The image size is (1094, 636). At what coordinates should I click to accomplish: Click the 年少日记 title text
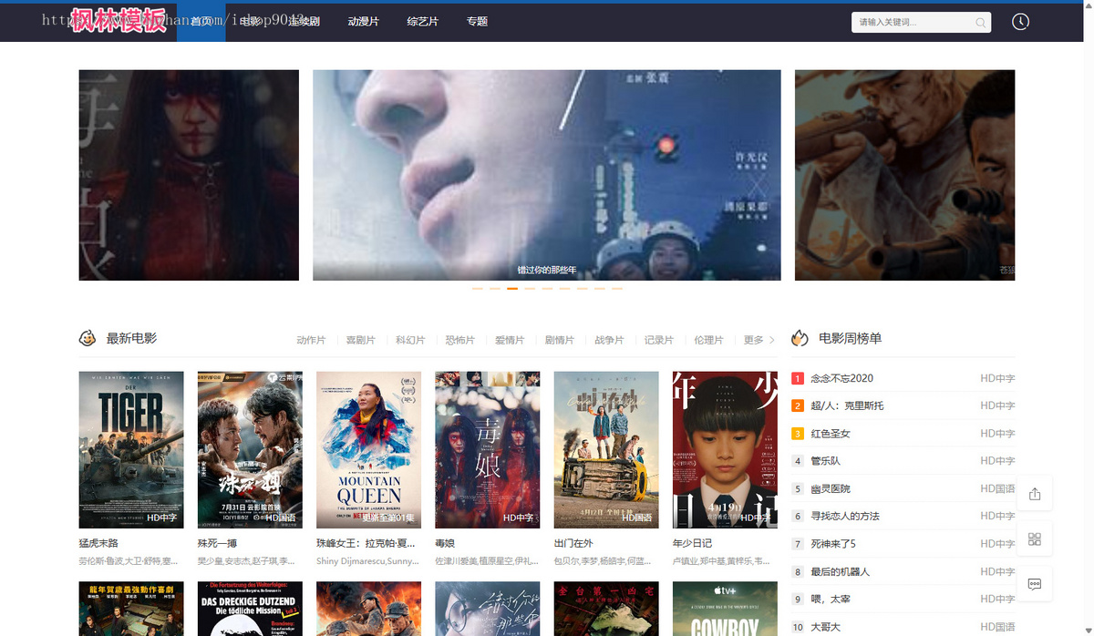(693, 543)
